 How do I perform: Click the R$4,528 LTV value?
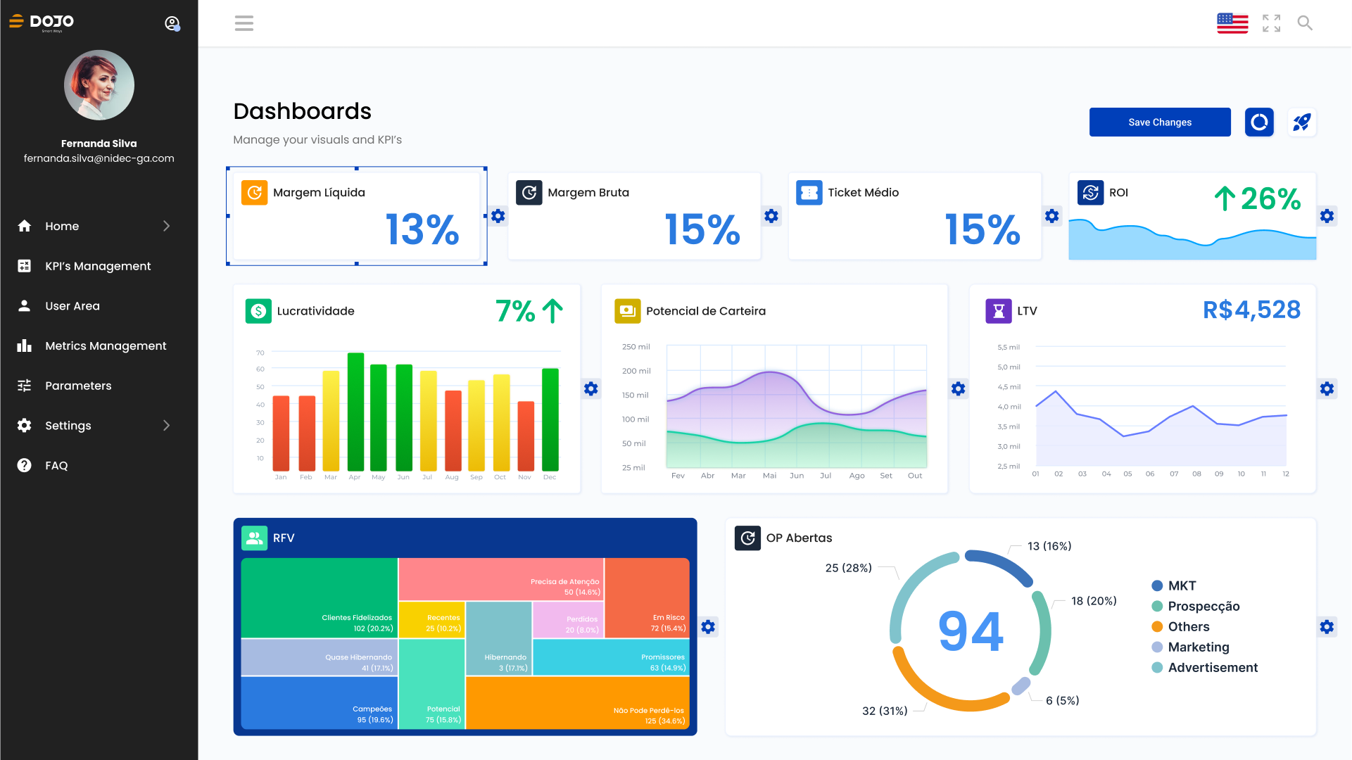click(1251, 310)
